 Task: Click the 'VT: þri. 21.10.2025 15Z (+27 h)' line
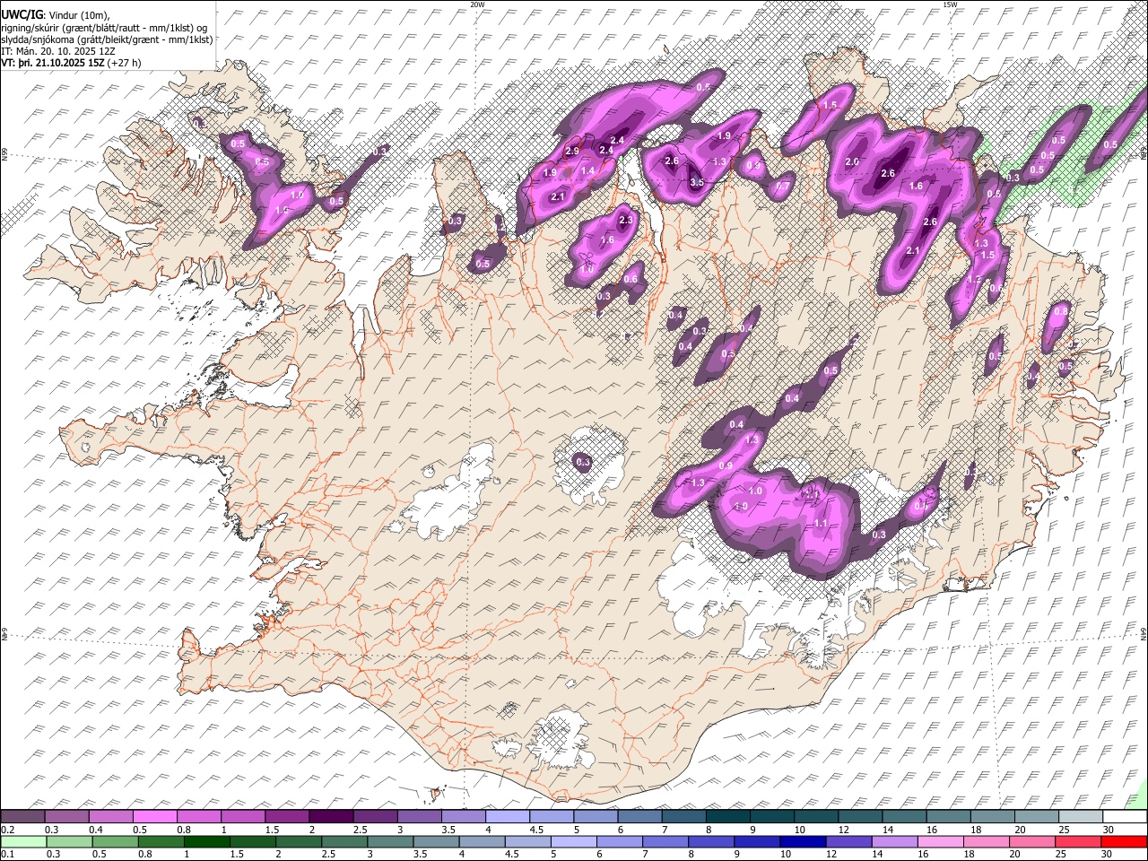tap(71, 63)
